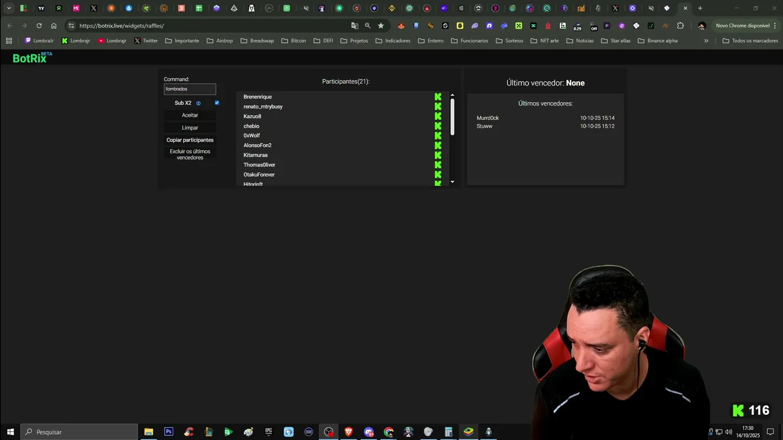783x440 pixels.
Task: Click Excluir os últimos vencedores button
Action: (190, 155)
